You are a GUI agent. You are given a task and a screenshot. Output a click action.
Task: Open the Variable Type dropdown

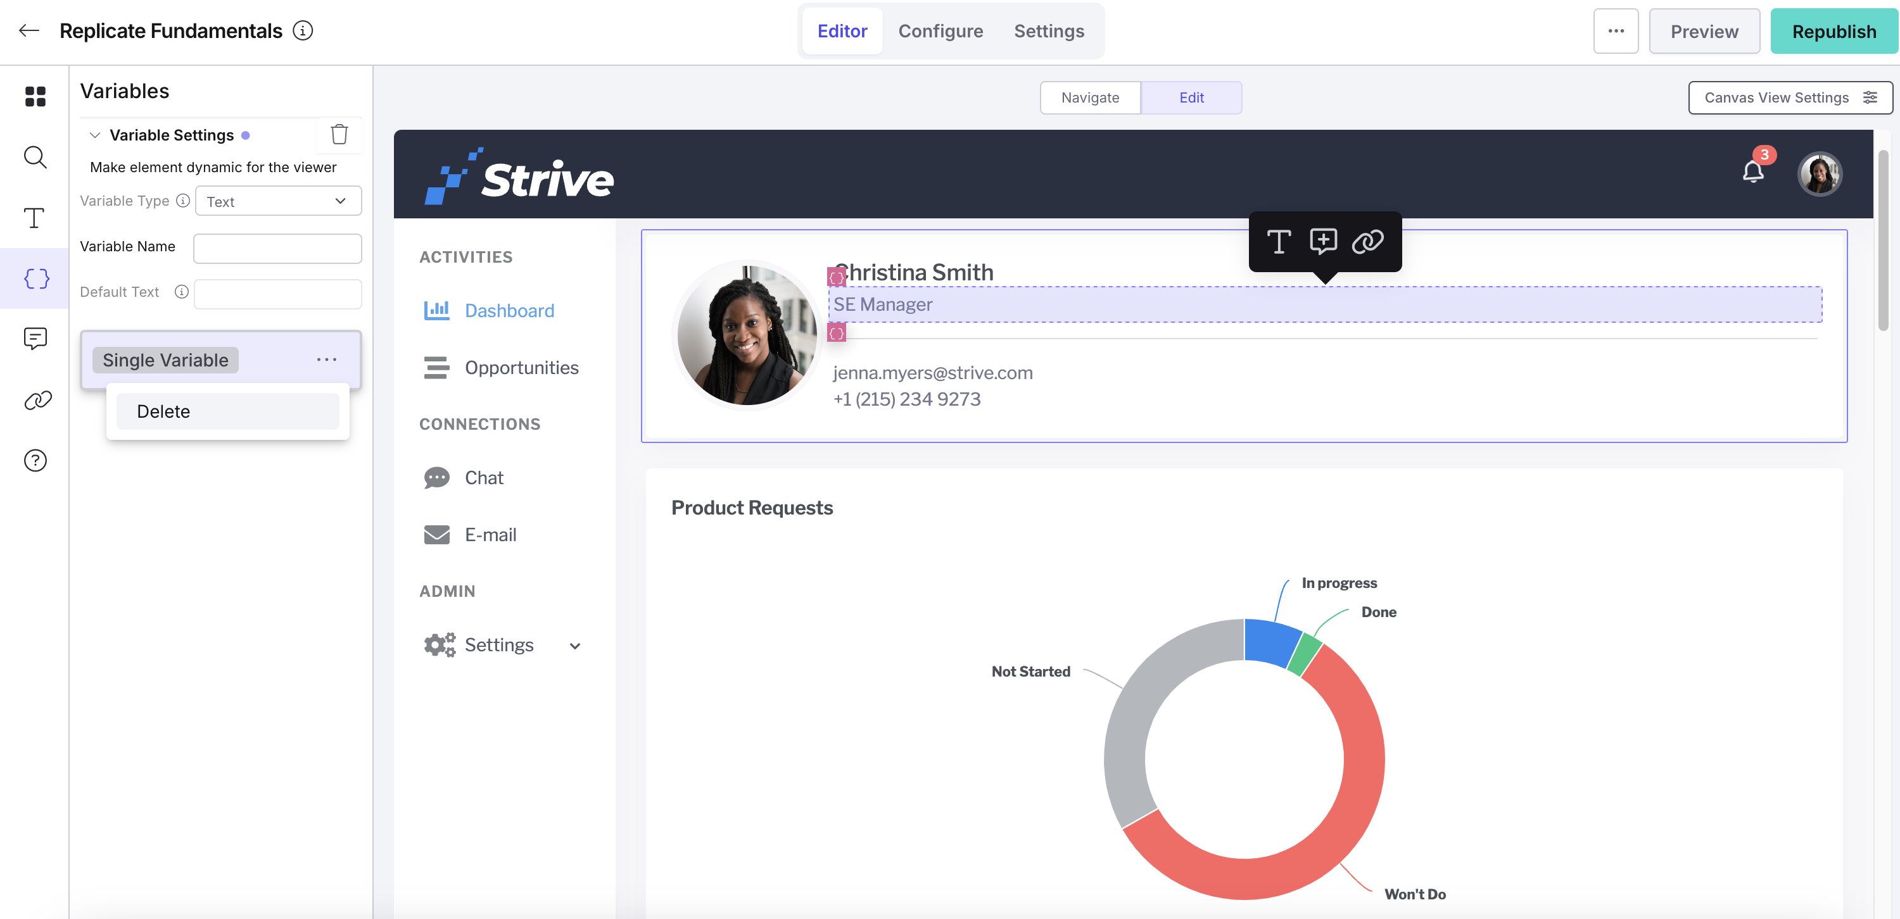pyautogui.click(x=278, y=201)
